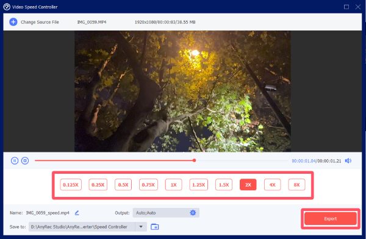The image size is (366, 239).
Task: Open the save folder icon
Action: 154,227
